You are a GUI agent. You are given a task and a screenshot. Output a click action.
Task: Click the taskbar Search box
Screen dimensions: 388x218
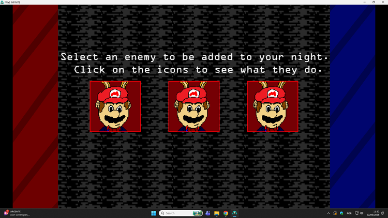(181, 213)
